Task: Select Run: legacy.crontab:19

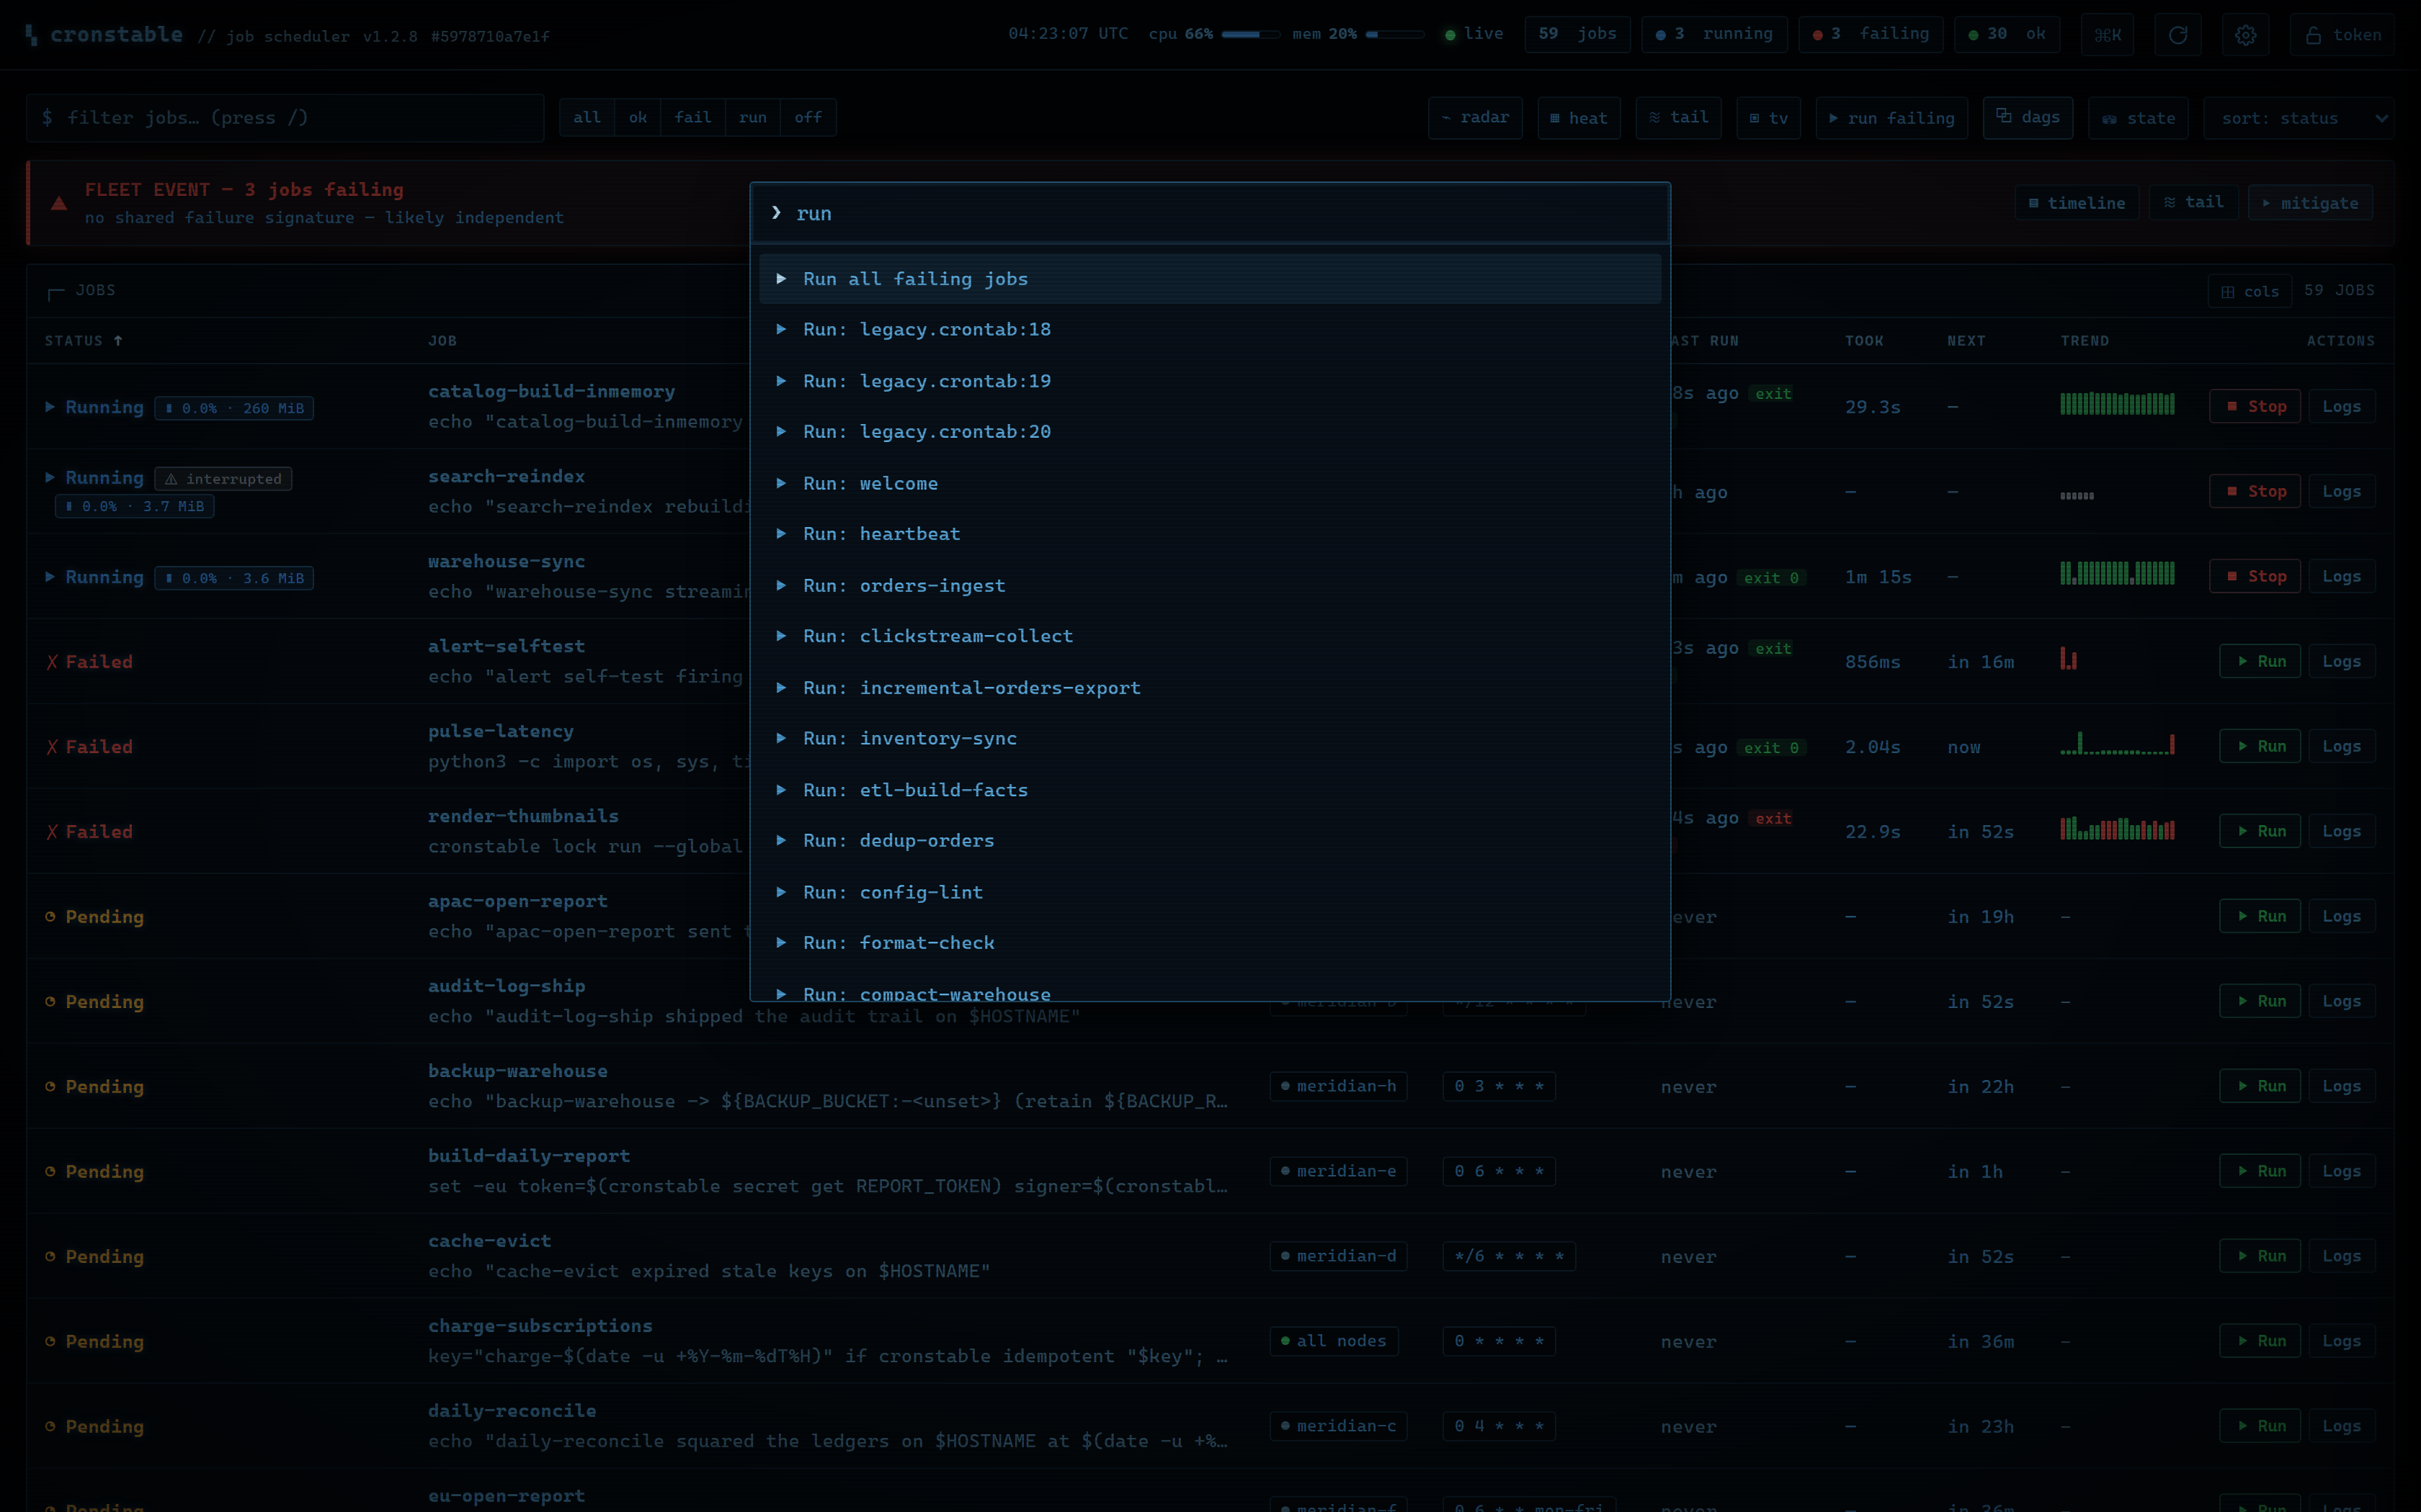Action: point(1210,381)
